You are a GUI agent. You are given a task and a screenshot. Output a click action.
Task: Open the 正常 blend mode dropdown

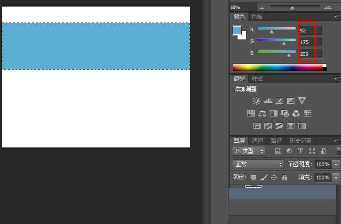point(258,164)
